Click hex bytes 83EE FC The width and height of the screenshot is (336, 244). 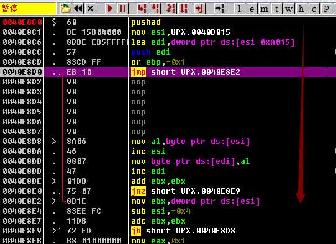84,211
